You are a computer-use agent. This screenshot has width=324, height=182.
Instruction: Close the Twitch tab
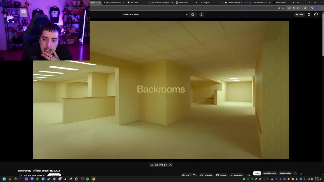click(x=148, y=3)
